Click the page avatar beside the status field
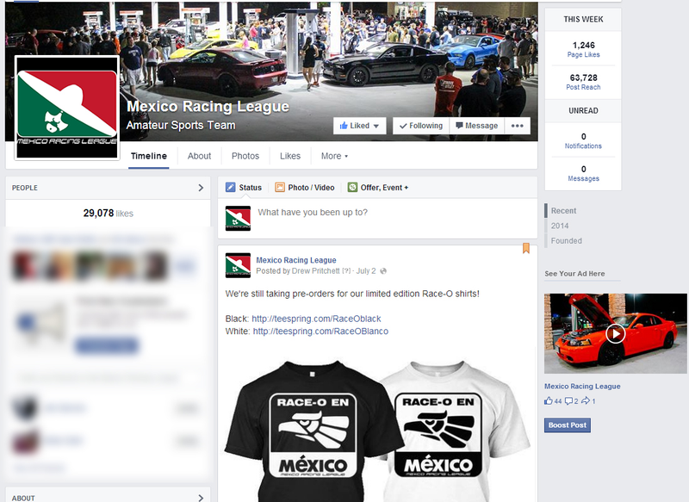The width and height of the screenshot is (689, 502). 238,219
